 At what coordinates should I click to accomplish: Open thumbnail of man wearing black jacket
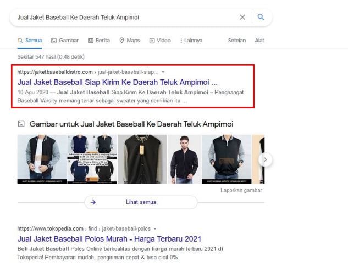point(183,159)
